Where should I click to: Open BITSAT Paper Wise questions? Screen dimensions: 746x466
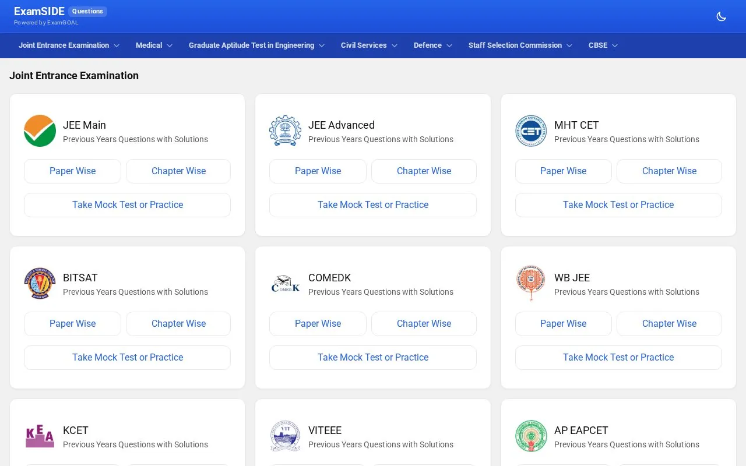pos(72,324)
